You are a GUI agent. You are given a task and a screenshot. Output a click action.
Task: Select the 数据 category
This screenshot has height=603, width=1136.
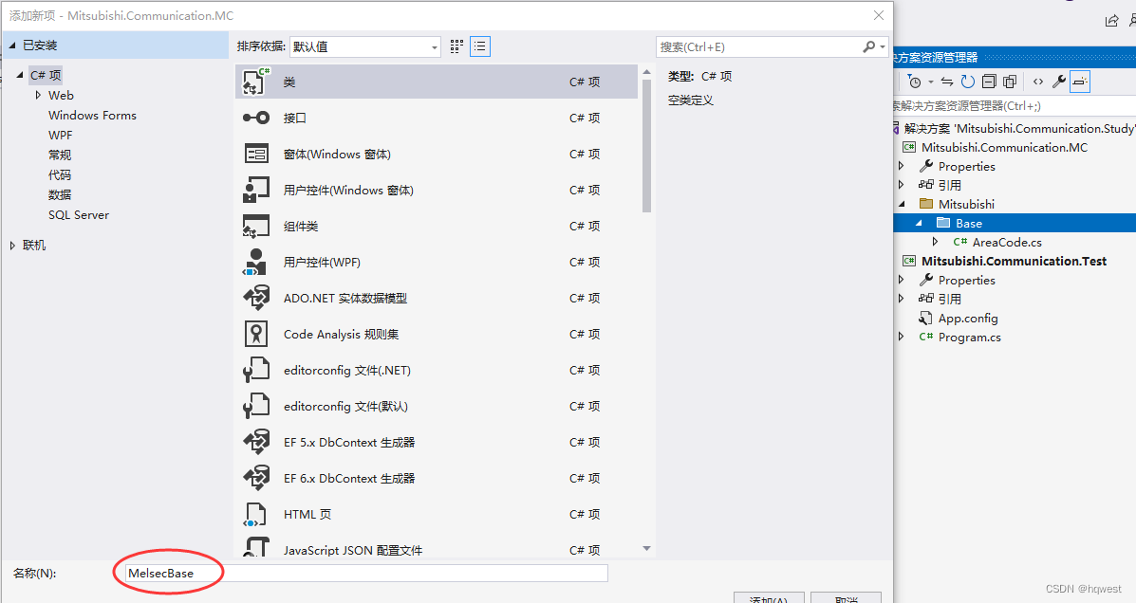[60, 194]
